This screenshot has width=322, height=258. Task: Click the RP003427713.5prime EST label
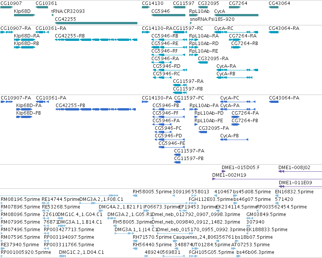coord(69,229)
